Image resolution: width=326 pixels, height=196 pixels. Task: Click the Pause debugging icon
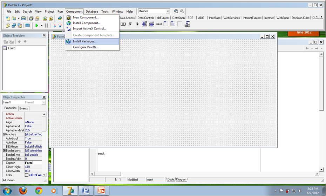pyautogui.click(x=46, y=25)
